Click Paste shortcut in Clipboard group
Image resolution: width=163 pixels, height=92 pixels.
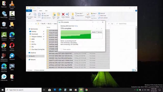[x=46, y=18]
